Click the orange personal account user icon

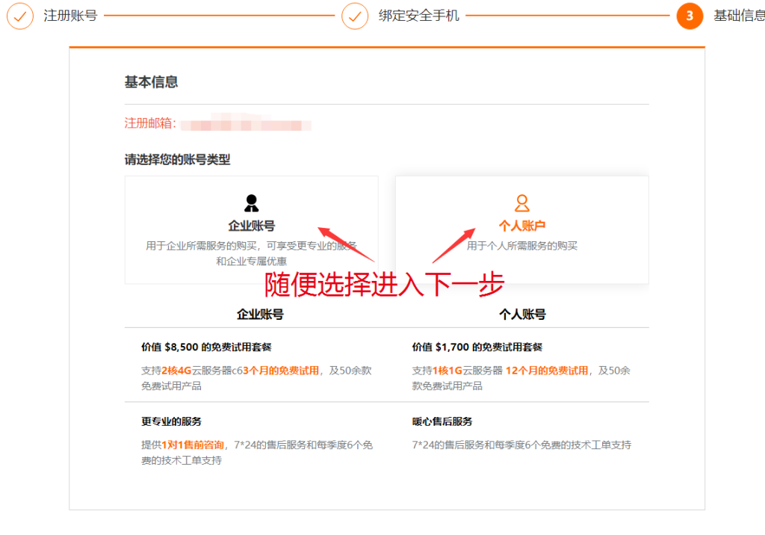(522, 203)
